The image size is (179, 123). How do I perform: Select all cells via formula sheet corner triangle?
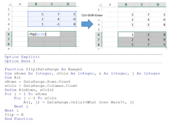(x=10, y=4)
